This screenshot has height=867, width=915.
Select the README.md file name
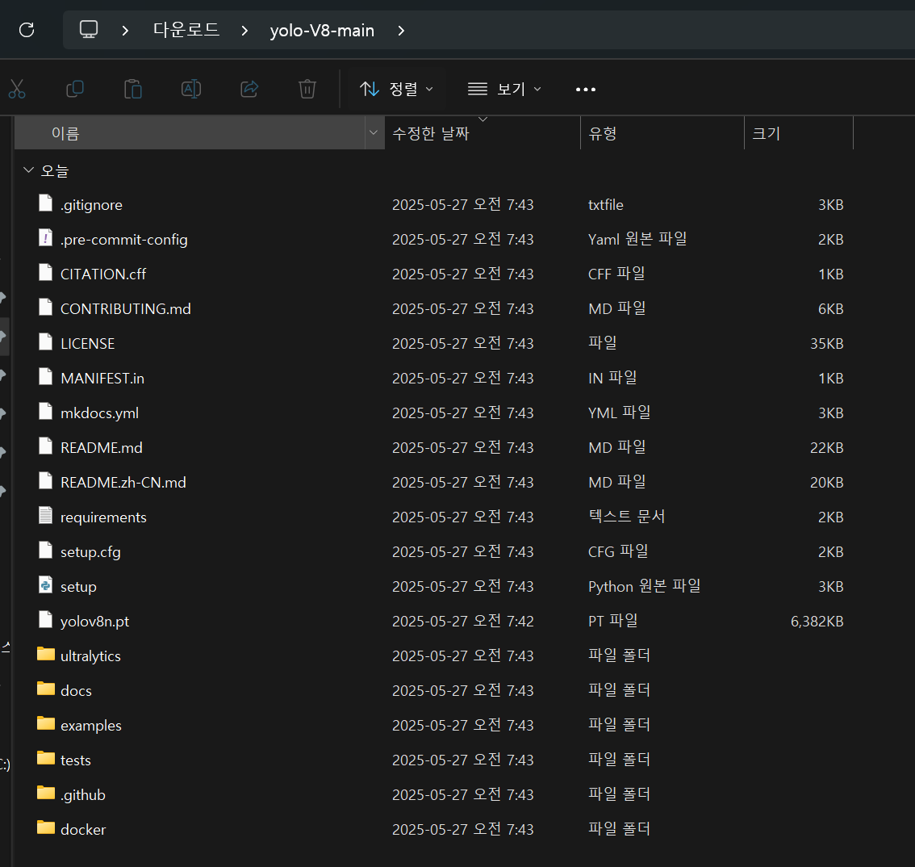(102, 448)
